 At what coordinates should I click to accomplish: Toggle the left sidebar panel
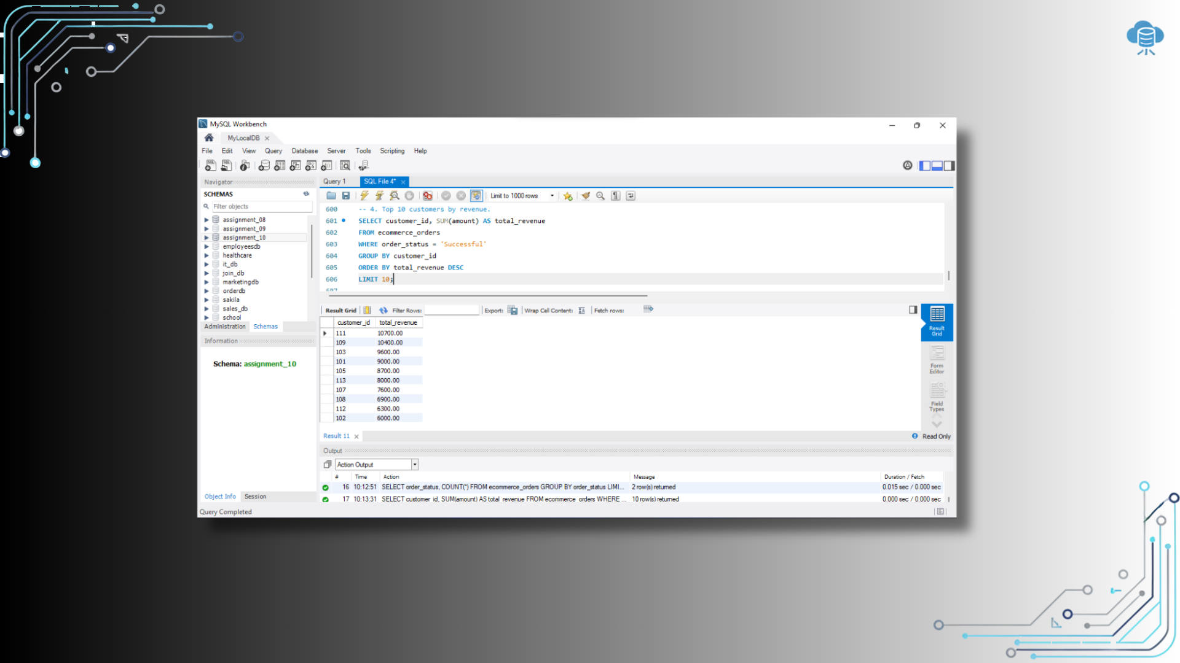click(x=925, y=166)
